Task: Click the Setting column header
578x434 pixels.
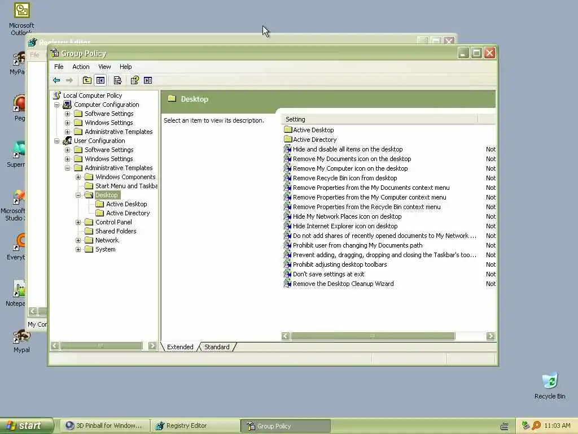Action: 380,119
